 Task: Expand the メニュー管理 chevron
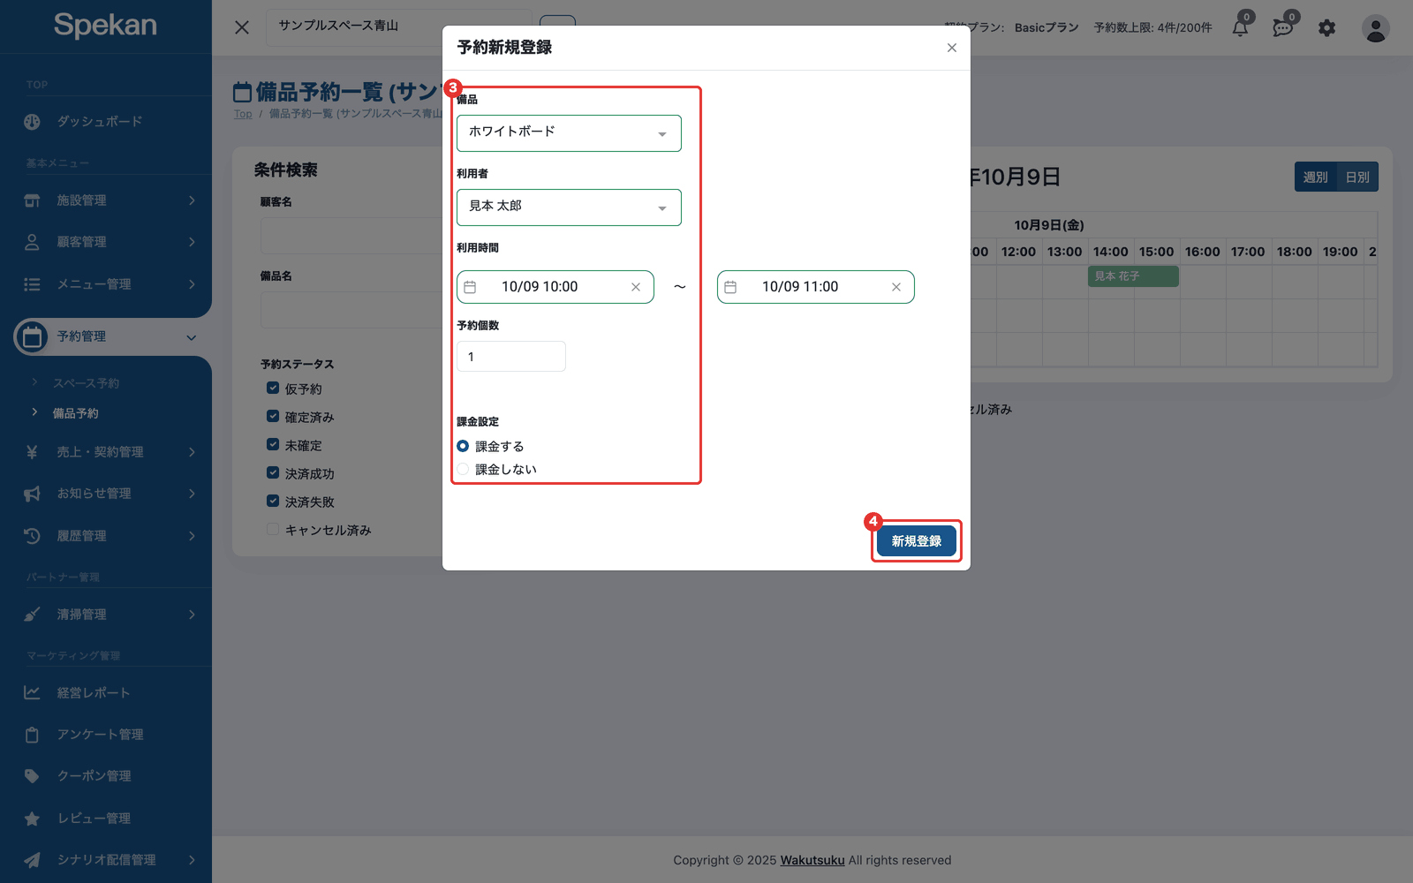[192, 284]
